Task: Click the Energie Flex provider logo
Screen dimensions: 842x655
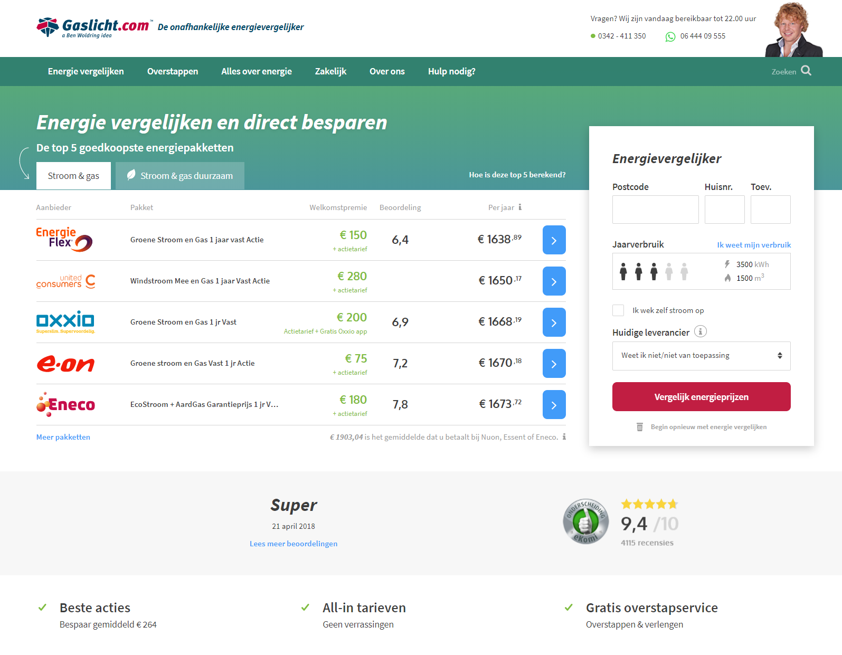Action: pos(64,240)
